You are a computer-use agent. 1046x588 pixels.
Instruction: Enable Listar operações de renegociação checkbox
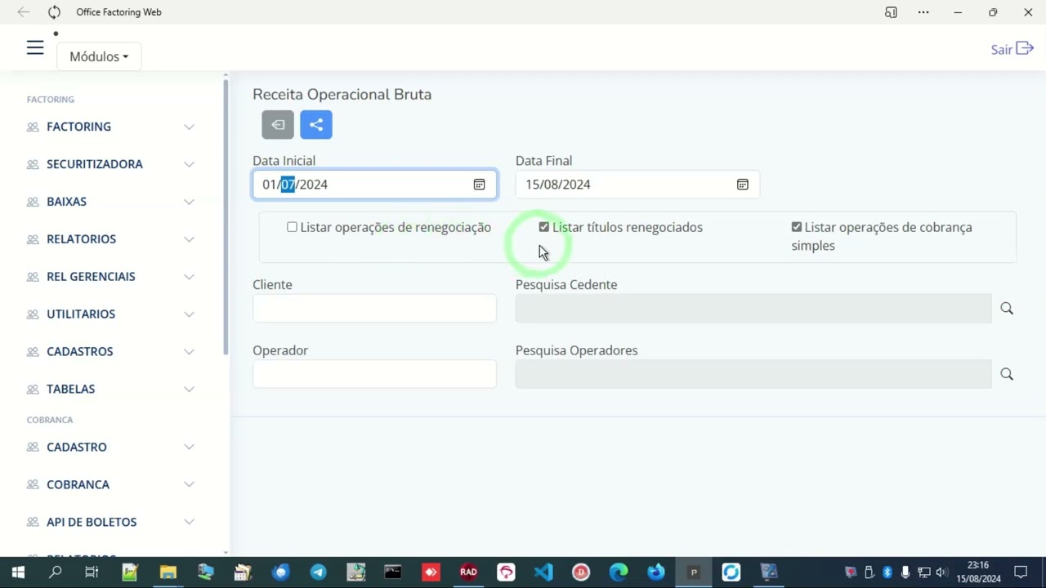(x=292, y=227)
